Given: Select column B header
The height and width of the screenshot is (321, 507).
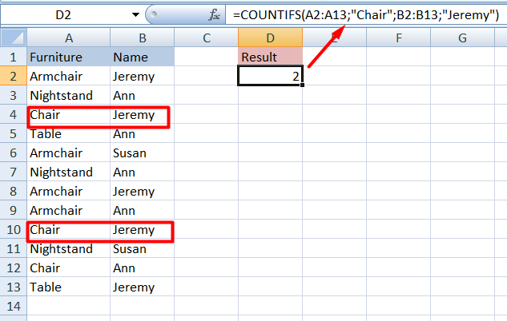Looking at the screenshot, I should click(143, 38).
